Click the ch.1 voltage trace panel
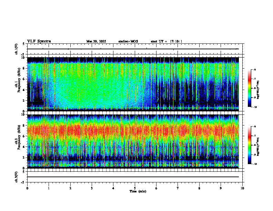 pyautogui.click(x=135, y=49)
